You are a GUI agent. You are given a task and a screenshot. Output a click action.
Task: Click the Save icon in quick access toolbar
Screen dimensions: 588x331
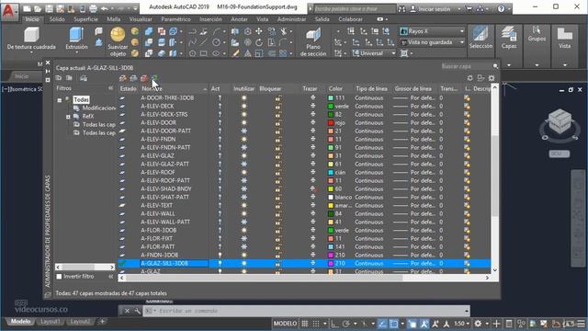tap(49, 8)
